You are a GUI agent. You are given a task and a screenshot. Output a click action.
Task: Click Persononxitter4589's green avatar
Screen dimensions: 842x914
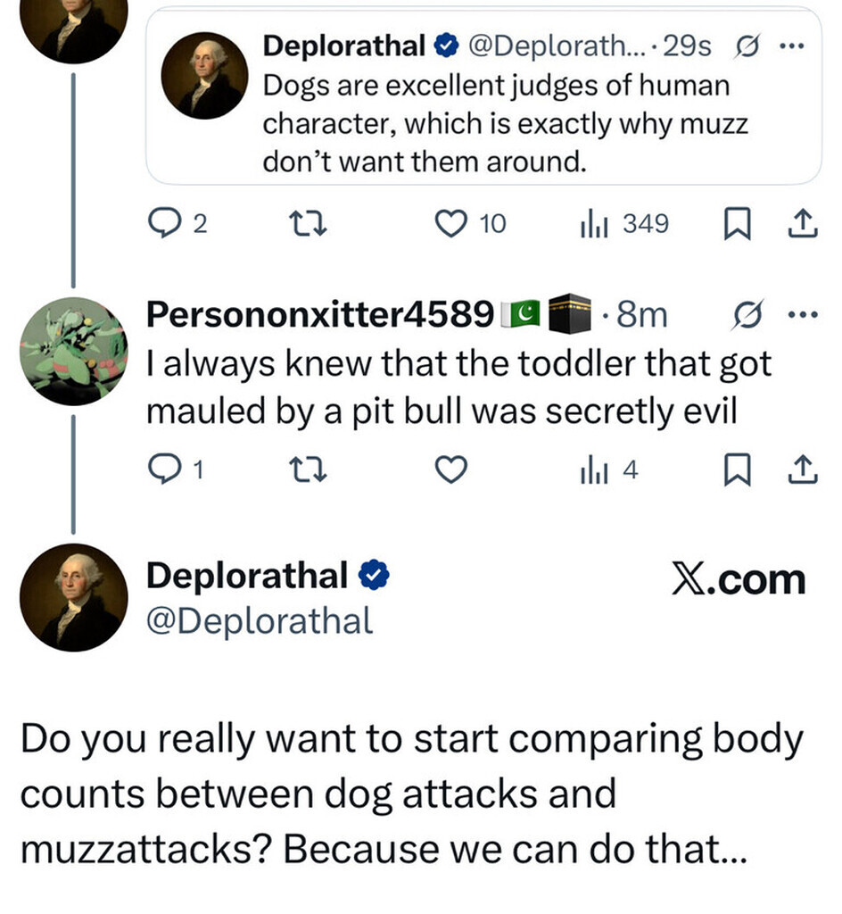(74, 351)
